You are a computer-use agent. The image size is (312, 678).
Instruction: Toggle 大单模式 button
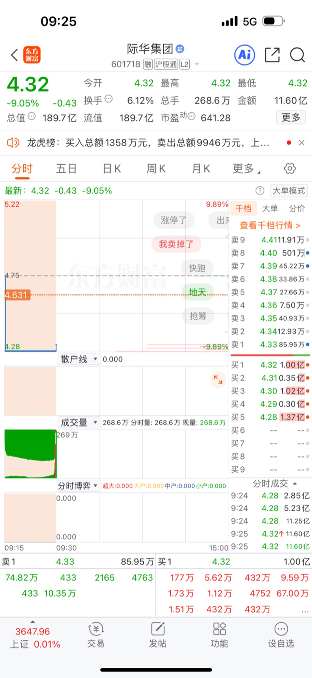pyautogui.click(x=289, y=190)
